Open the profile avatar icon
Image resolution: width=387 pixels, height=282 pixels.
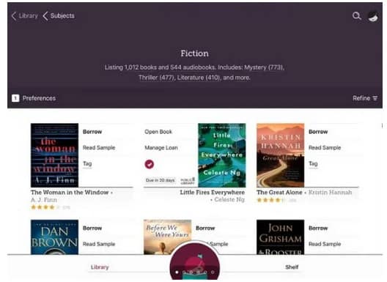point(372,16)
